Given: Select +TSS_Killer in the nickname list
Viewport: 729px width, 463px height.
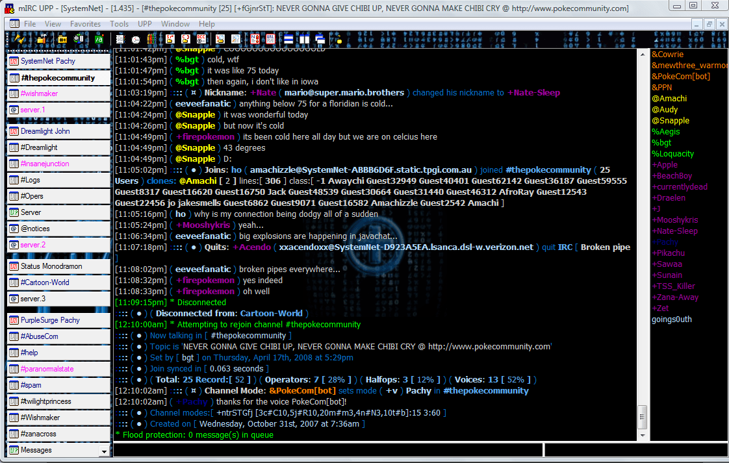Looking at the screenshot, I should click(673, 286).
